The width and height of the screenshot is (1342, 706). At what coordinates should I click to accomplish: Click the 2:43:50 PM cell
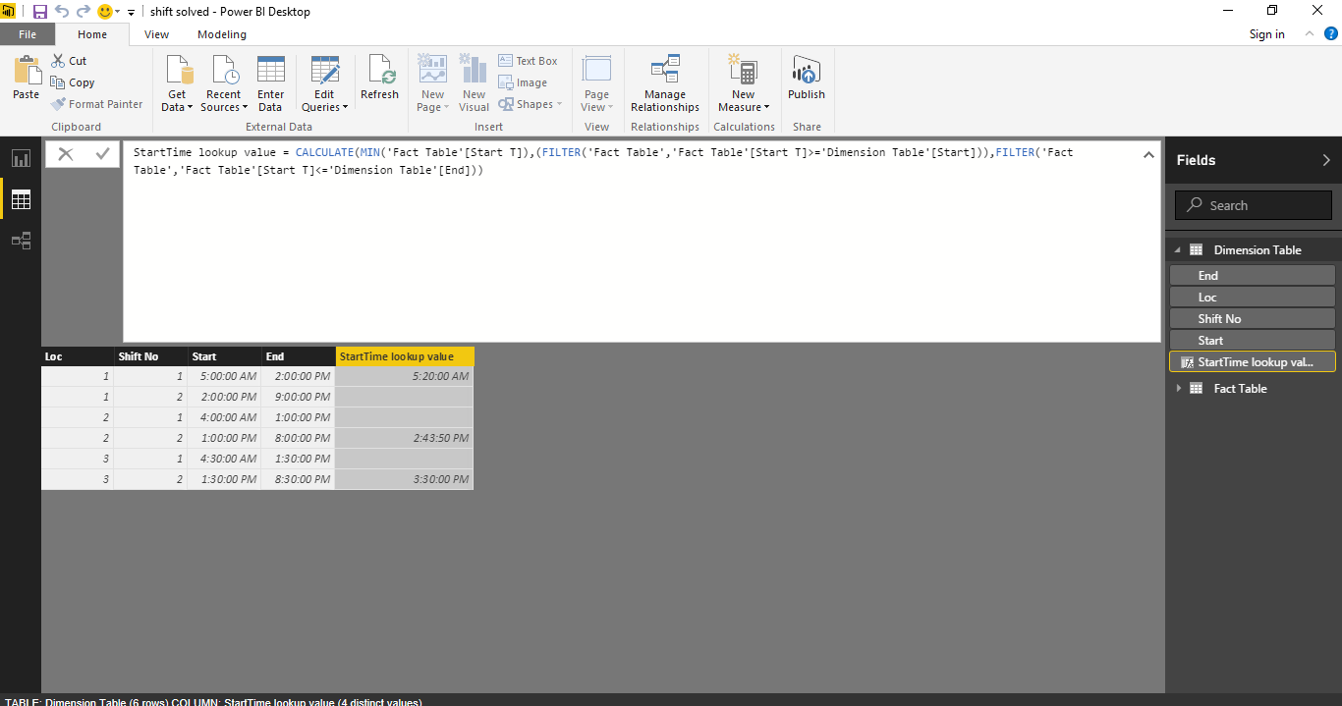(x=404, y=438)
